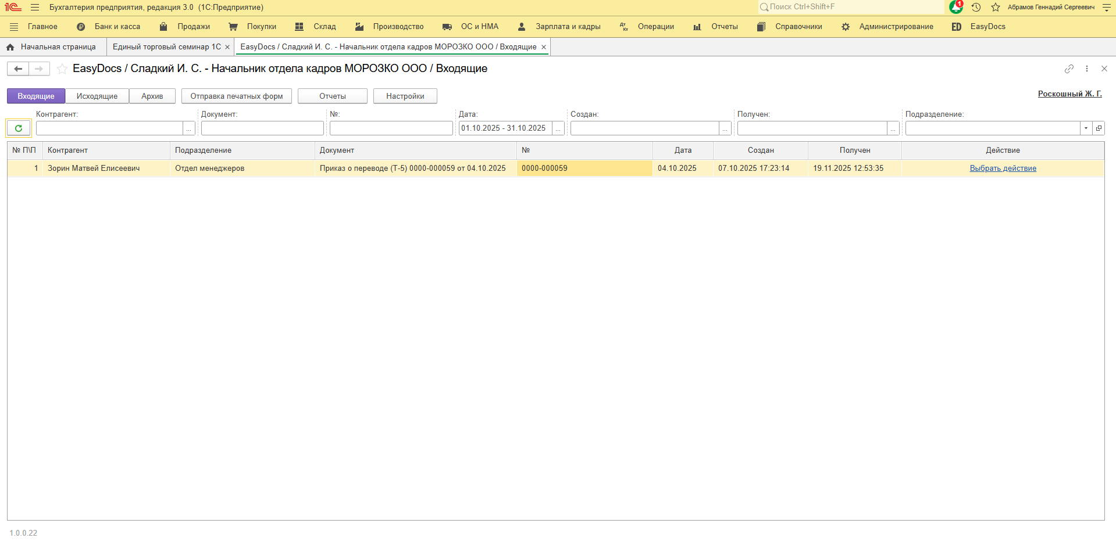The height and width of the screenshot is (545, 1116).
Task: Add page to favorites with star icon
Action: point(62,69)
